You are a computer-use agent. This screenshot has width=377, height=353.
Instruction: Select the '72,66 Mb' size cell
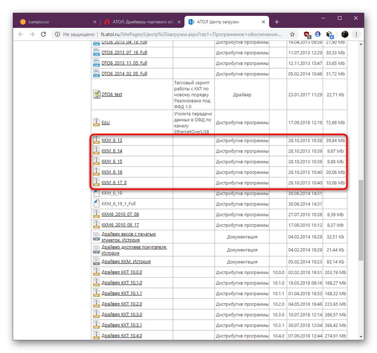335,122
